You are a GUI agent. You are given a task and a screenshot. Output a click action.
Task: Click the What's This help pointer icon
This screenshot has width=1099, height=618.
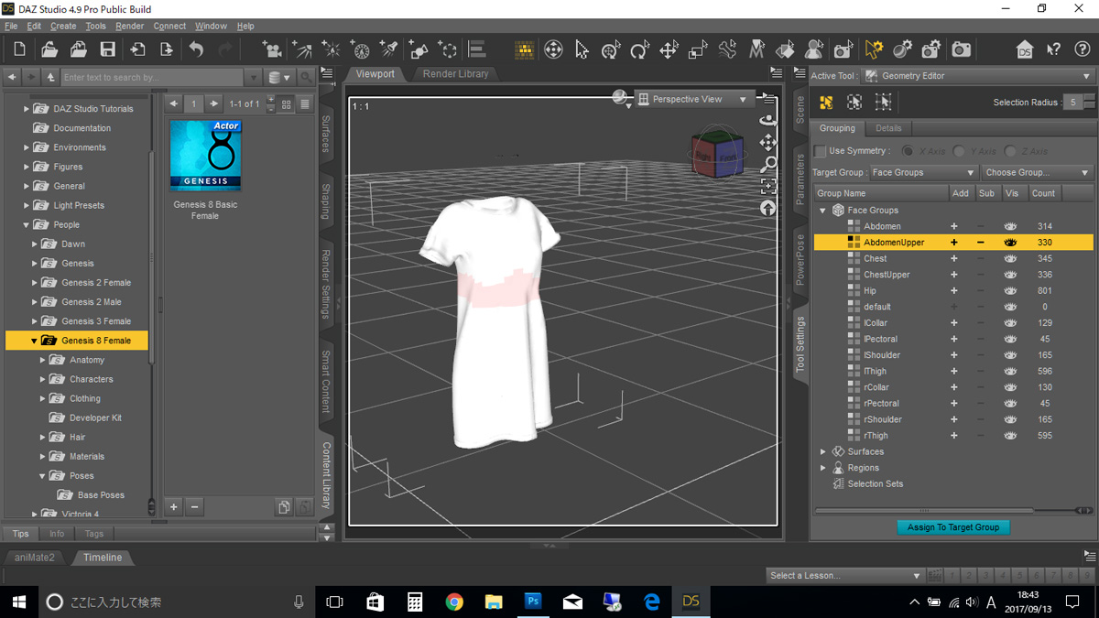pos(1053,49)
